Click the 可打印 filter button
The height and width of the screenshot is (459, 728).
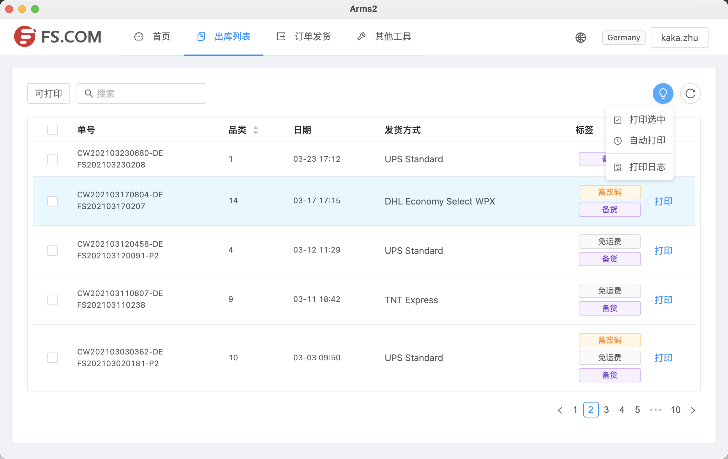49,93
